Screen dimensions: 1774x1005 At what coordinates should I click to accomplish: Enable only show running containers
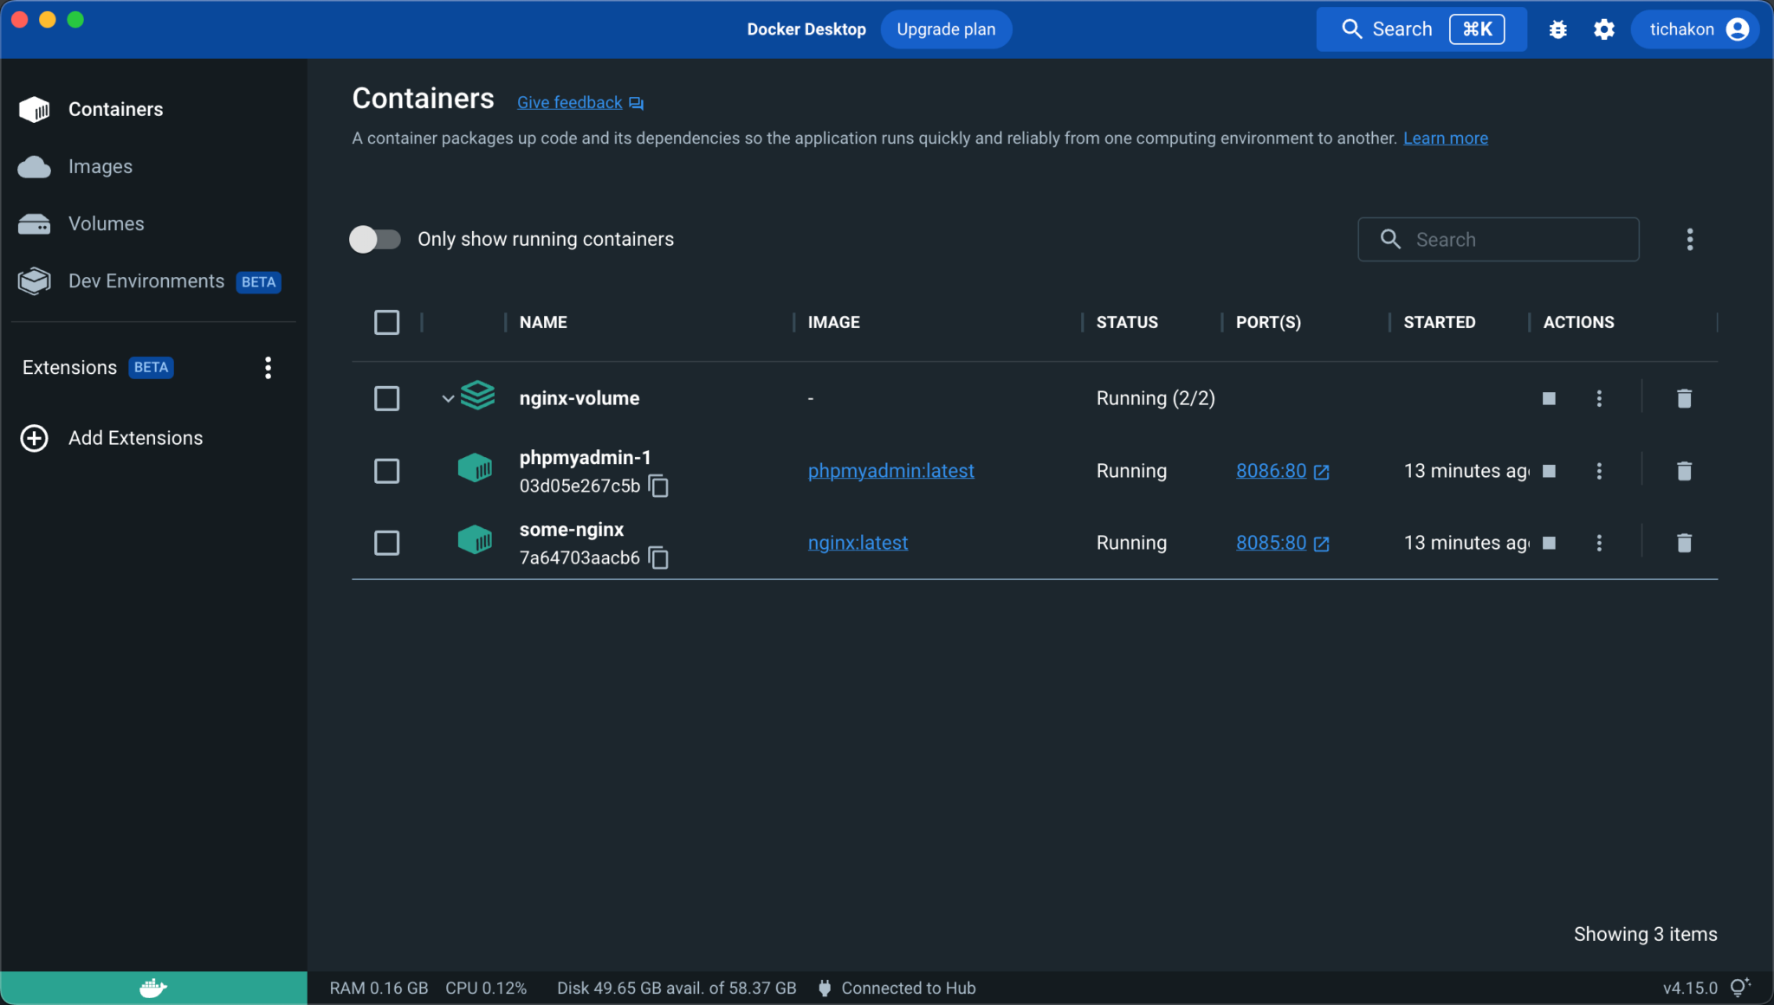[x=375, y=239]
